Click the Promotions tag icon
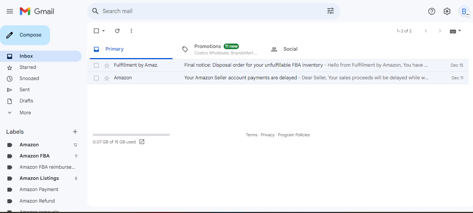Image resolution: width=473 pixels, height=213 pixels. pyautogui.click(x=185, y=49)
